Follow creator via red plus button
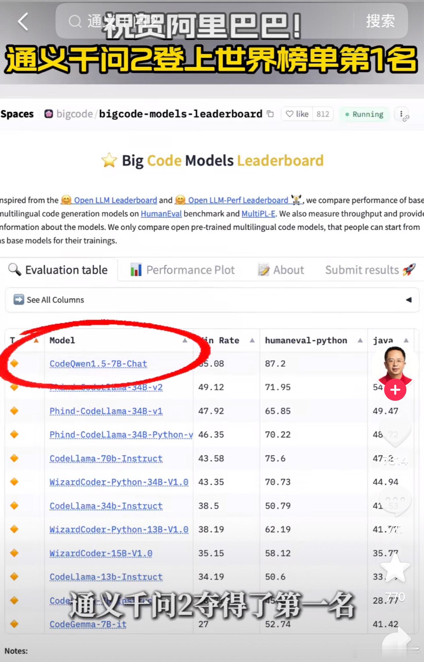Screen dimensions: 424x662 coord(395,390)
